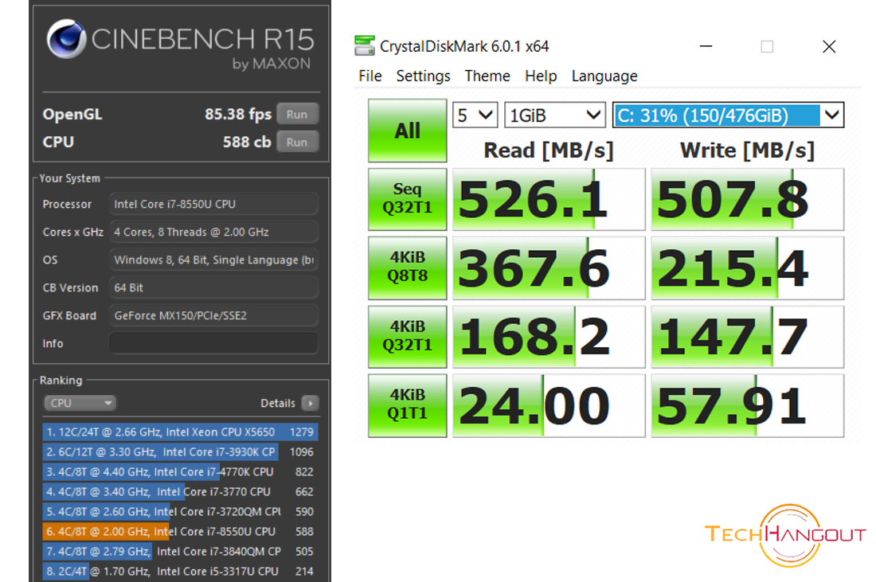Image resolution: width=876 pixels, height=582 pixels.
Task: Start the 4KiB Q1T1 test
Action: click(x=407, y=405)
